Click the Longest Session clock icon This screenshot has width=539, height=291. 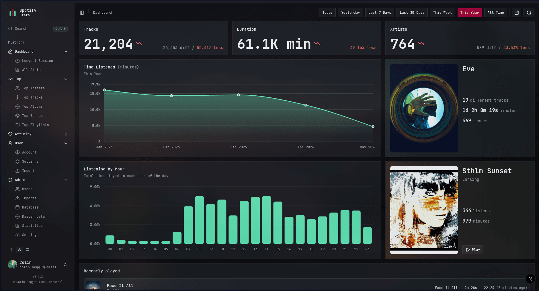coord(17,61)
